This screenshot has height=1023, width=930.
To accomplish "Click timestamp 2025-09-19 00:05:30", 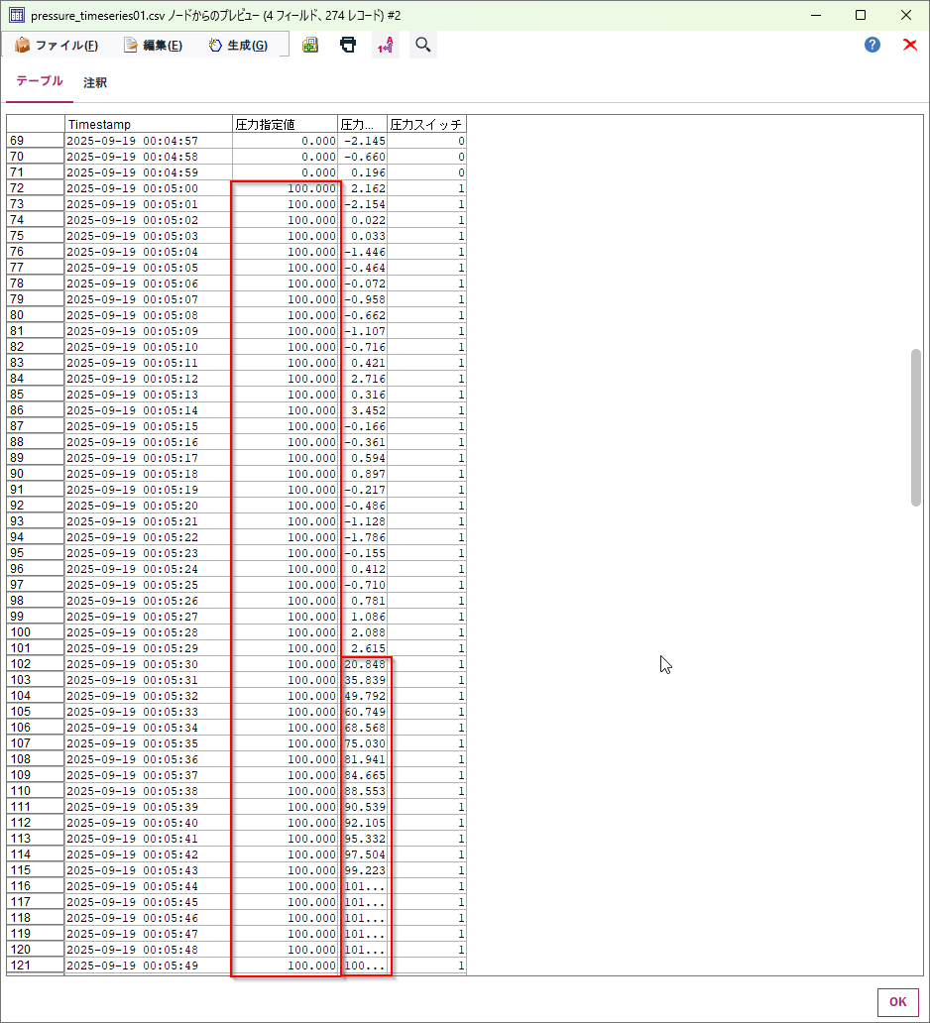I will tap(133, 664).
